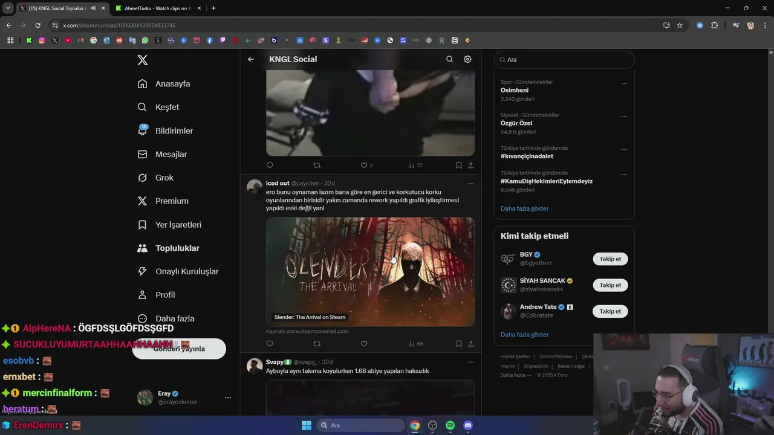Open store.steampowered.com source link
Image resolution: width=774 pixels, height=435 pixels.
307,331
